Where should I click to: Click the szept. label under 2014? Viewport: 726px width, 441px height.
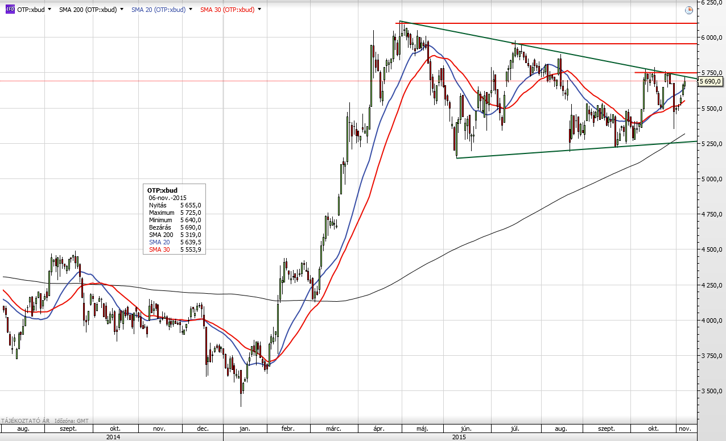(x=68, y=429)
